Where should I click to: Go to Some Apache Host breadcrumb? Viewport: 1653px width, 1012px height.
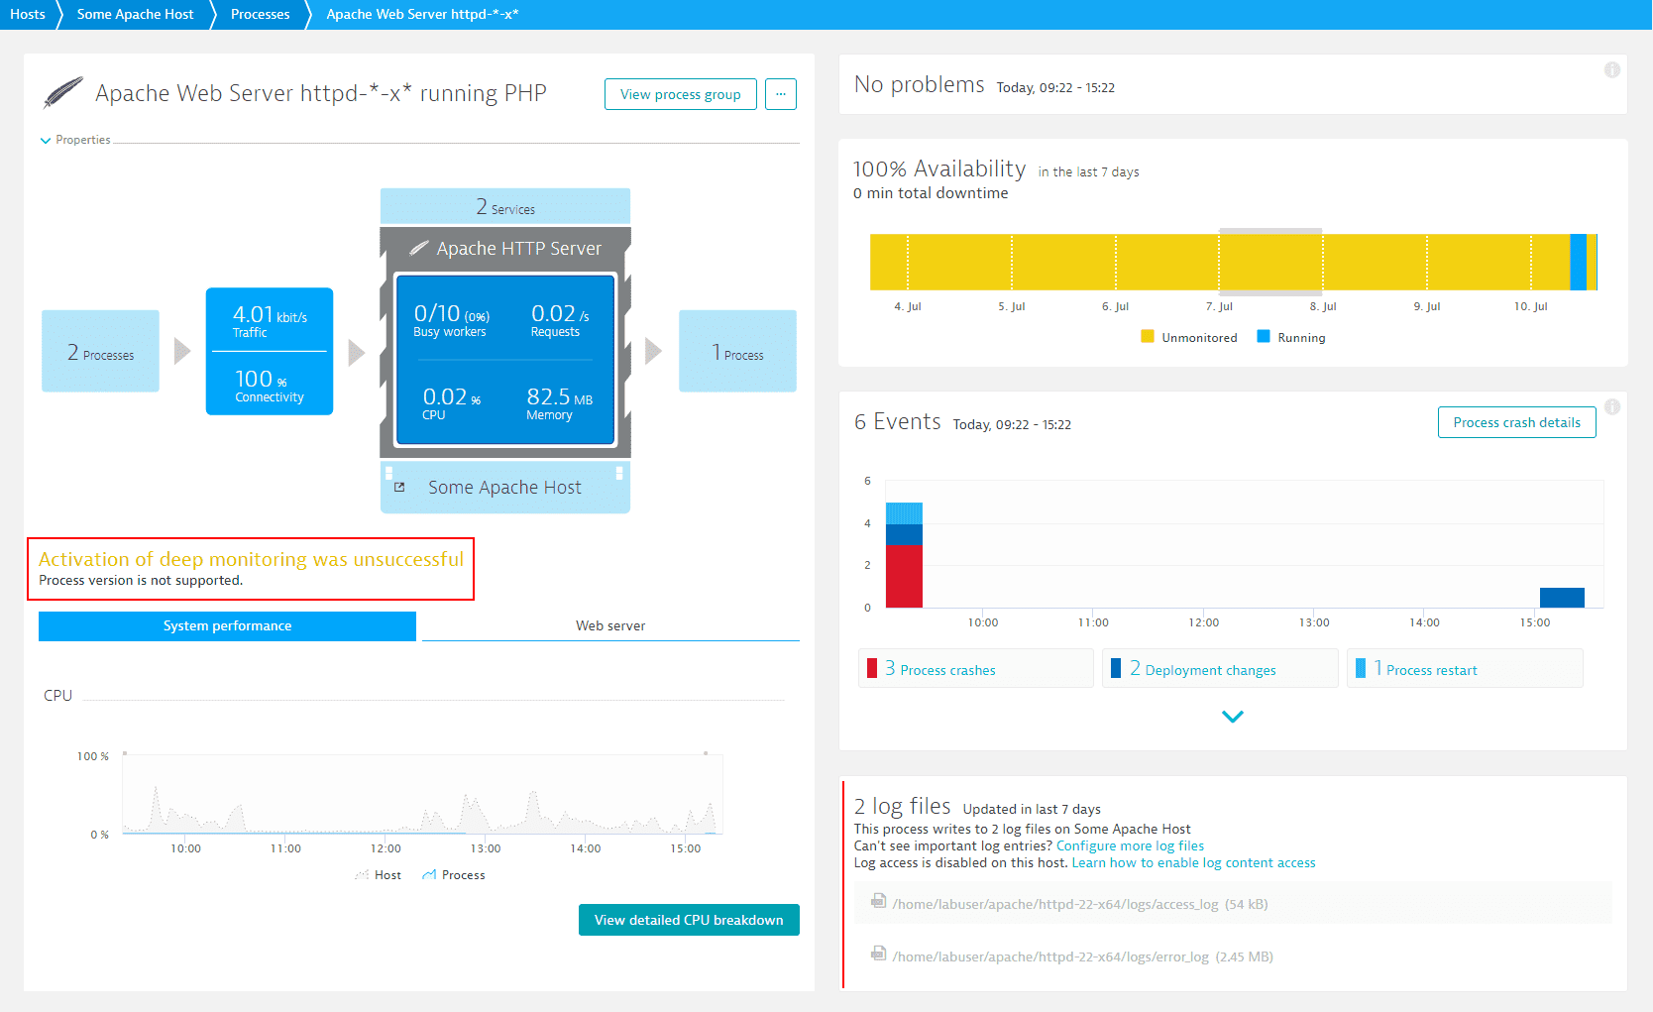coord(136,14)
